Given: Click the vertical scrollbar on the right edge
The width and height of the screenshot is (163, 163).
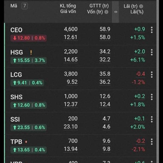Looking at the screenshot, I should (x=158, y=81).
